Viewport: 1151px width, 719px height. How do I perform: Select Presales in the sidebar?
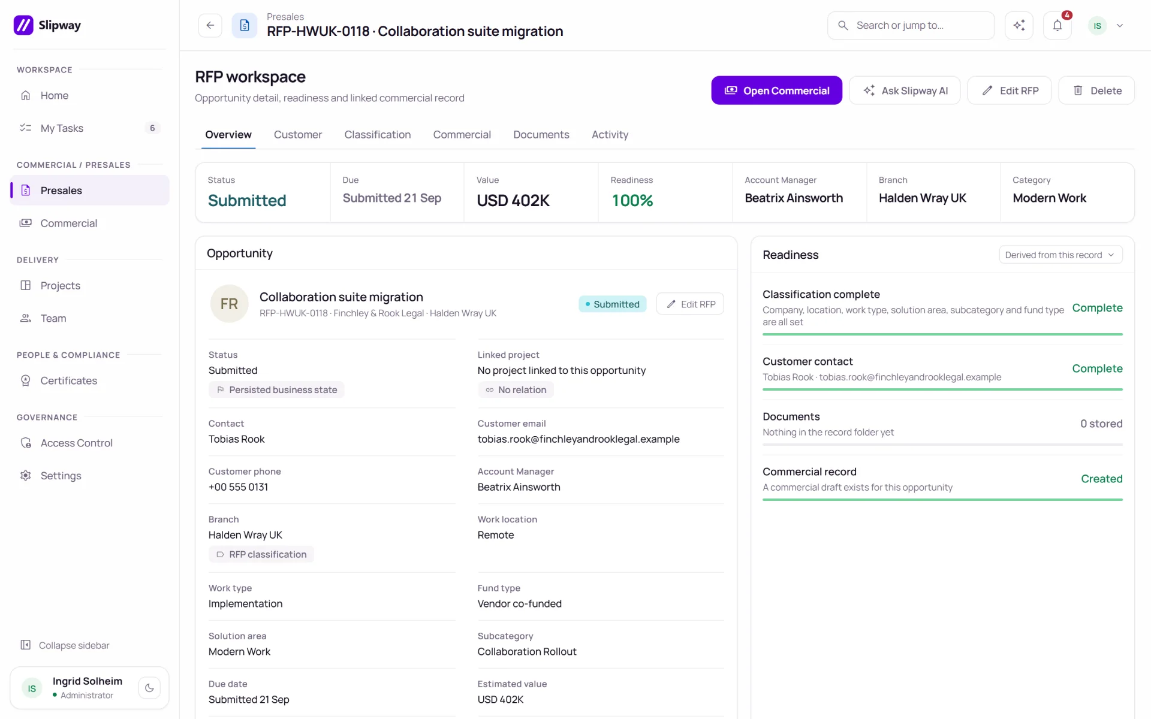click(x=89, y=191)
